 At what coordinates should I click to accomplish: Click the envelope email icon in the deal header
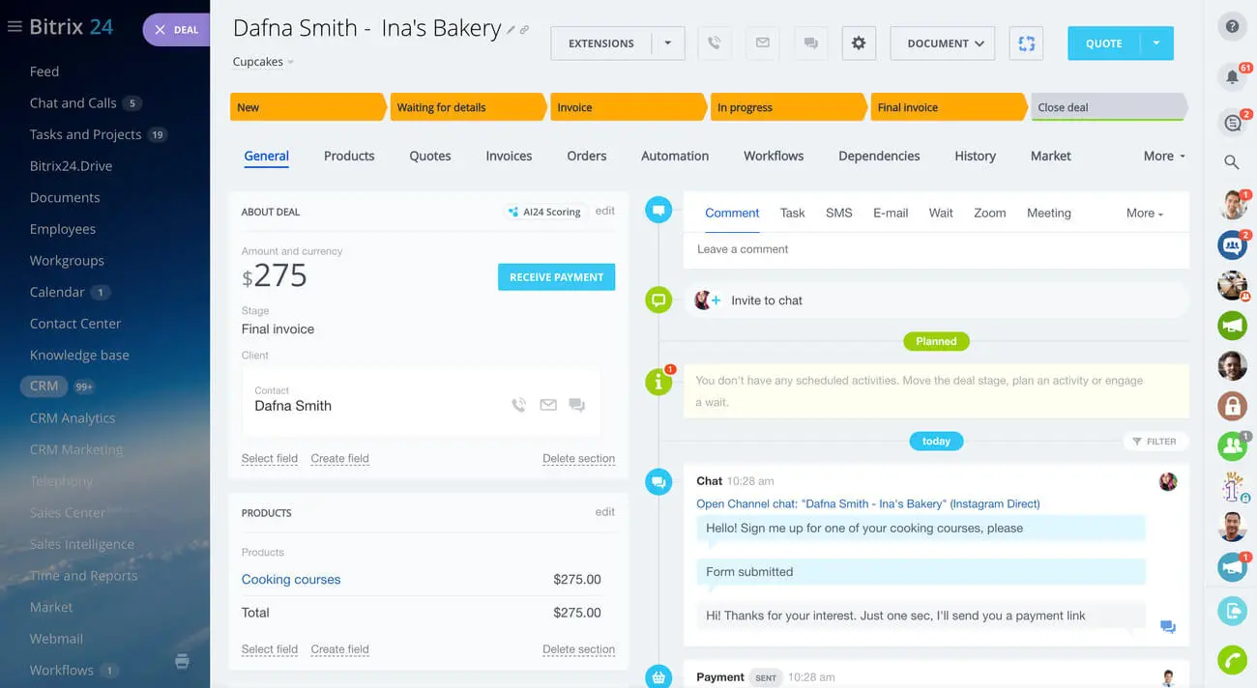763,43
